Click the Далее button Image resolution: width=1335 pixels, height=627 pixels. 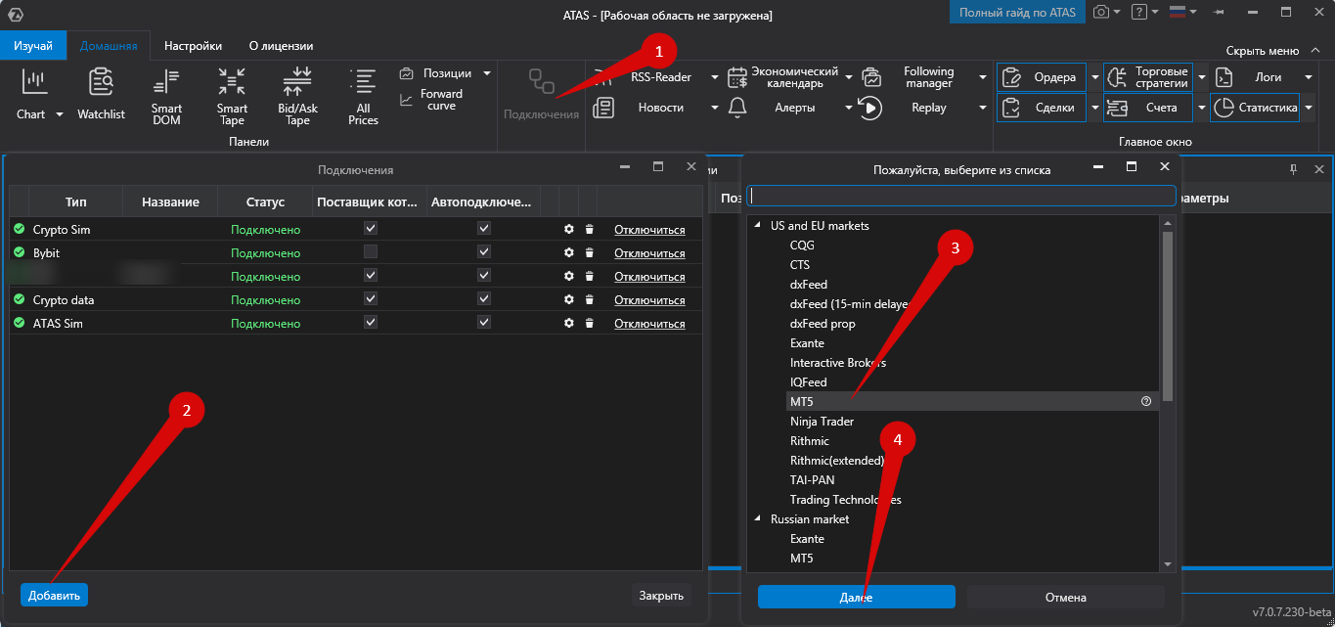click(856, 598)
